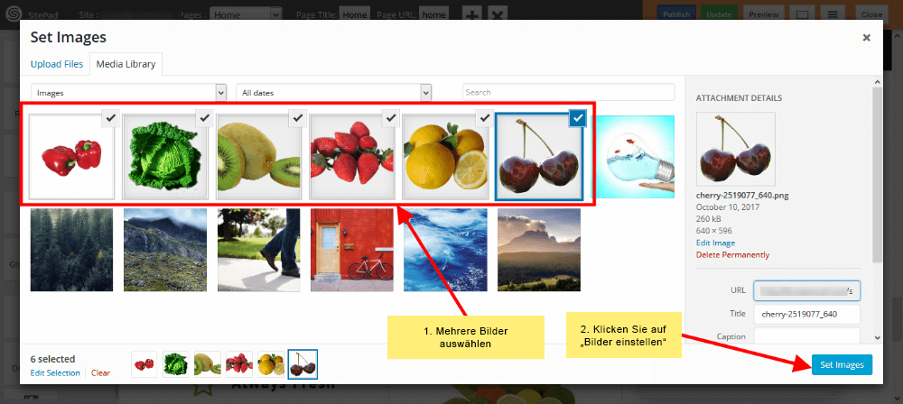903x404 pixels.
Task: Click the SitePad logo icon
Action: [10, 14]
